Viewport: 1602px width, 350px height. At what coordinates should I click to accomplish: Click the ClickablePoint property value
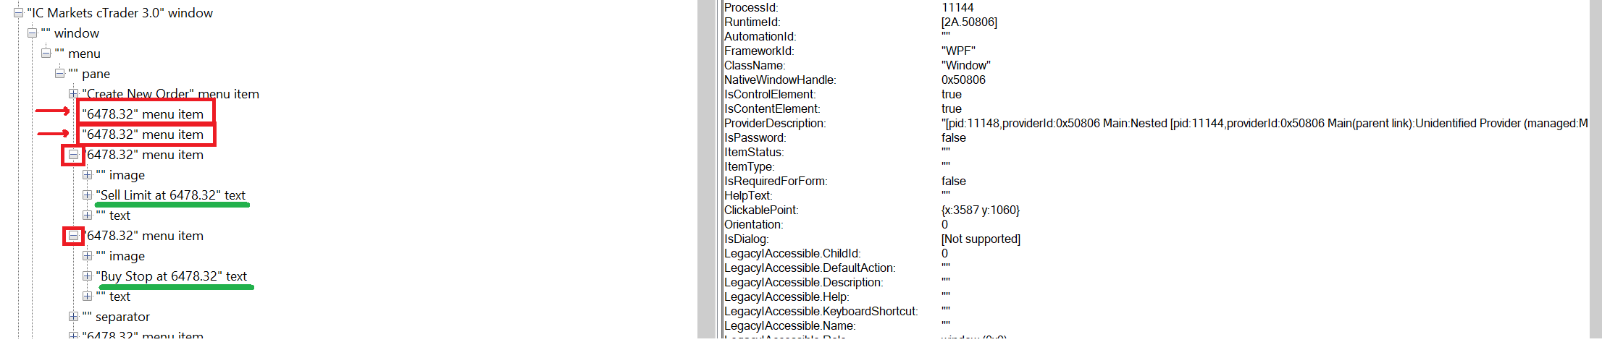pos(981,210)
